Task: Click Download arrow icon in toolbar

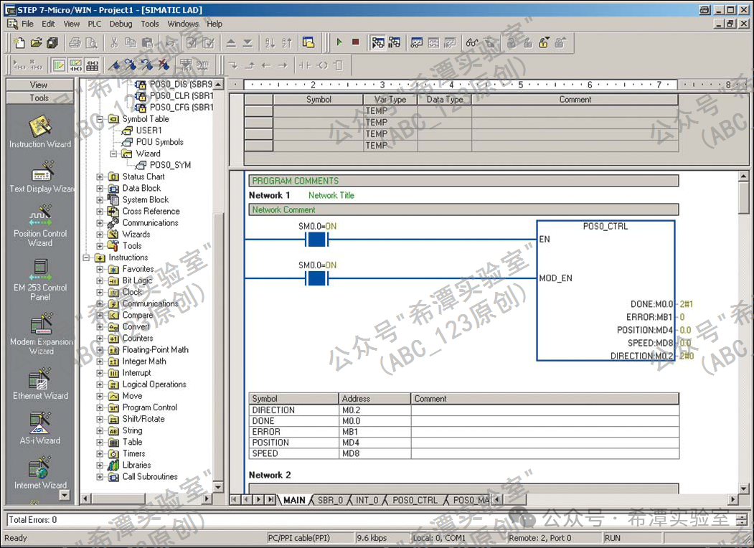Action: point(248,43)
